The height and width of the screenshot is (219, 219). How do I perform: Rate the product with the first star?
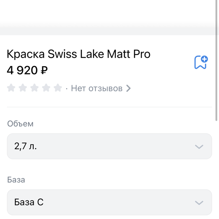[11, 88]
